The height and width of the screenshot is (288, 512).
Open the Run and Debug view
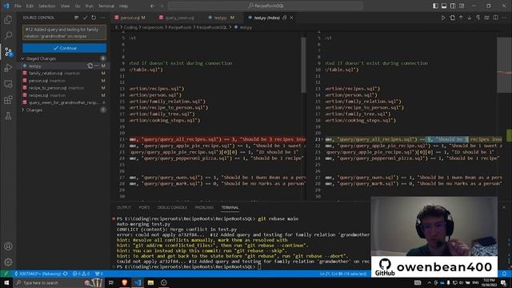tap(8, 67)
